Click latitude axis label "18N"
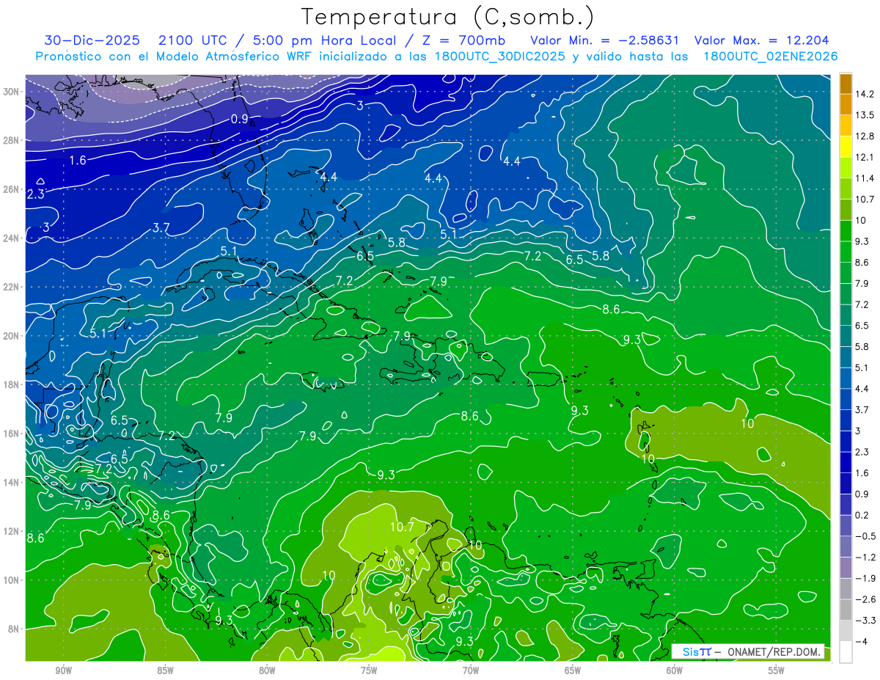880x680 pixels. (12, 384)
